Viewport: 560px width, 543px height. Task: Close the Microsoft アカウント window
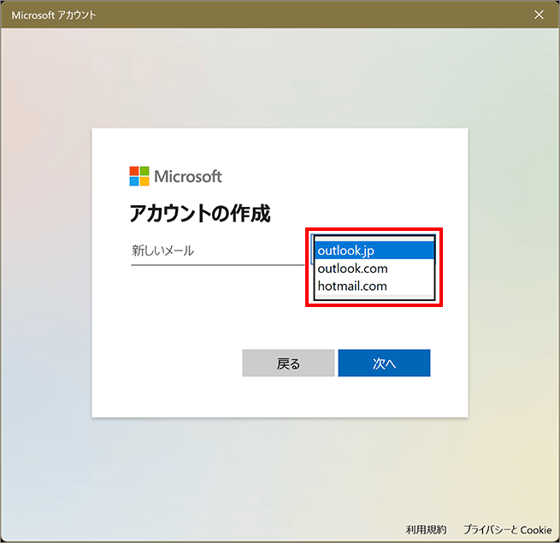pos(539,15)
